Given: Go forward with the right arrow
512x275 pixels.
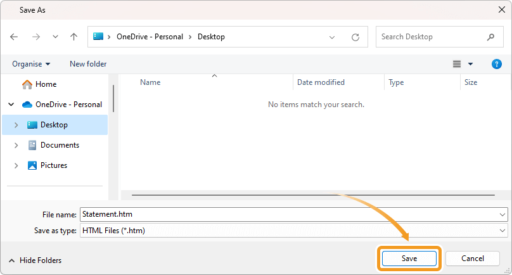Looking at the screenshot, I should pyautogui.click(x=36, y=37).
